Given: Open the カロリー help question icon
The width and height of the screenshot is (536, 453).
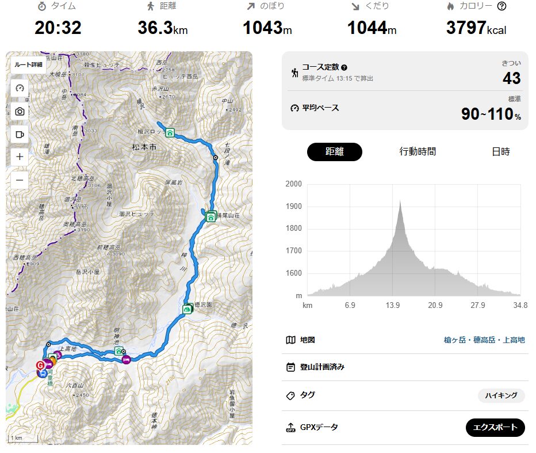Looking at the screenshot, I should click(x=501, y=6).
